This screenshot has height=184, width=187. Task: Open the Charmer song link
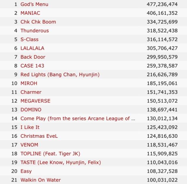click(x=31, y=92)
